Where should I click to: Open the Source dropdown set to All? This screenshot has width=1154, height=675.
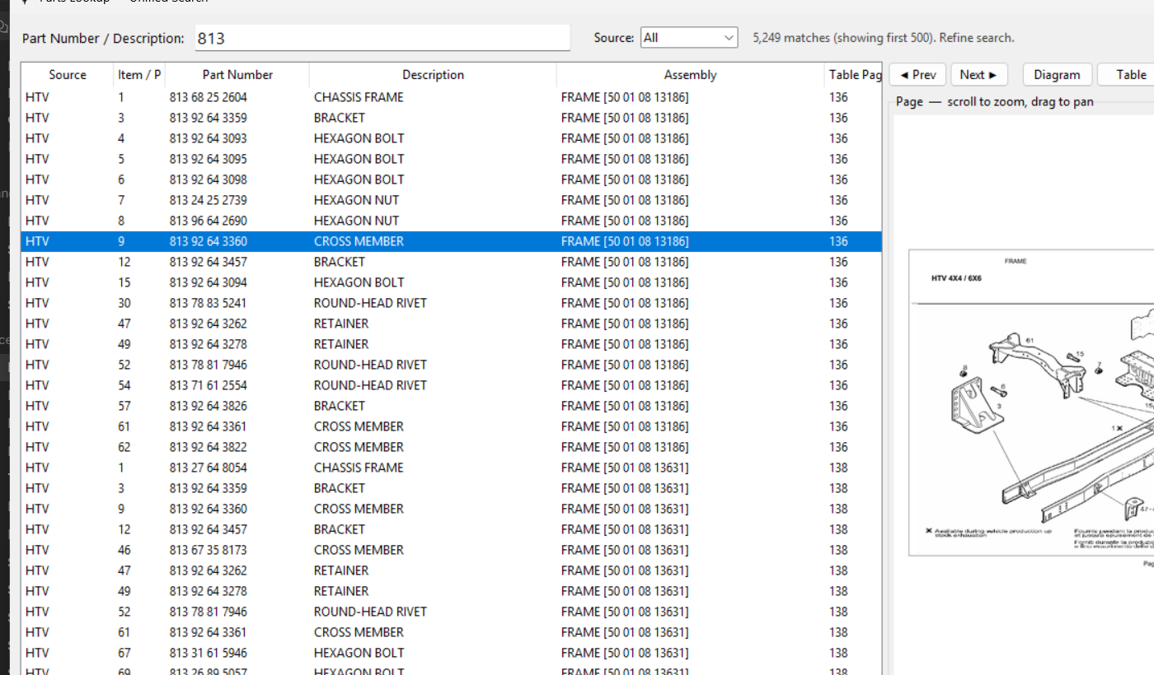[688, 38]
